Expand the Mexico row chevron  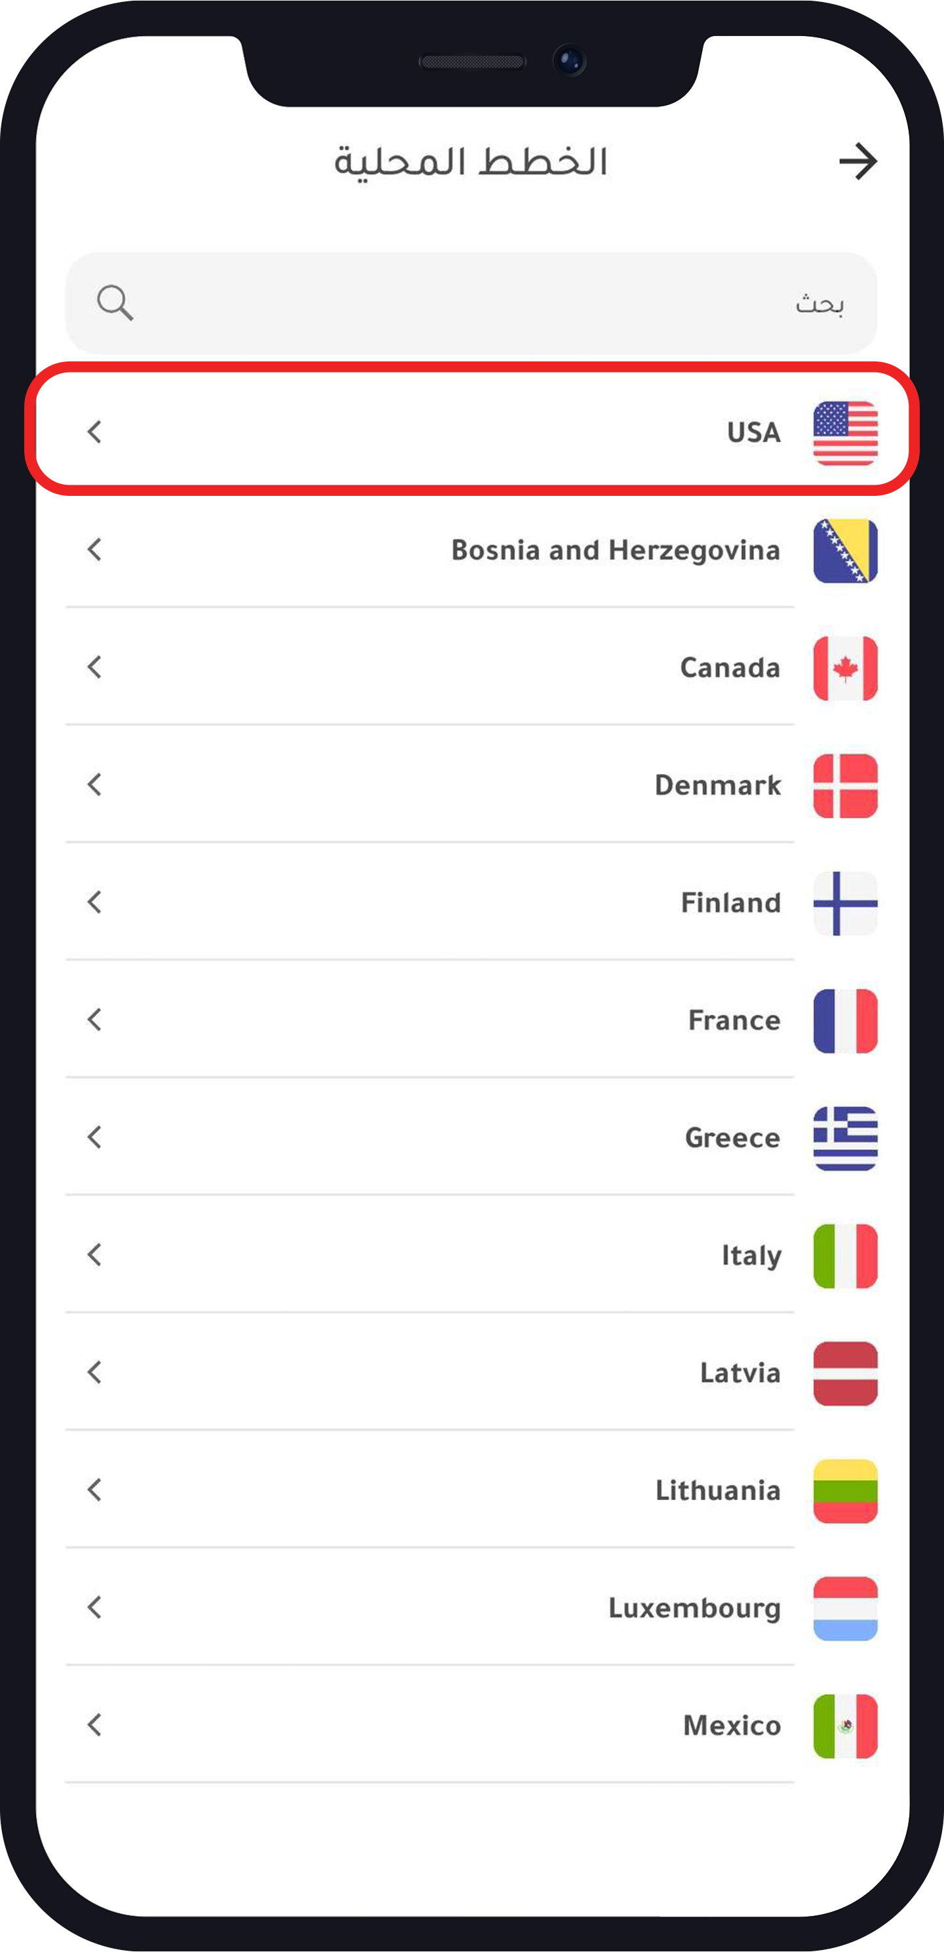(x=94, y=1724)
